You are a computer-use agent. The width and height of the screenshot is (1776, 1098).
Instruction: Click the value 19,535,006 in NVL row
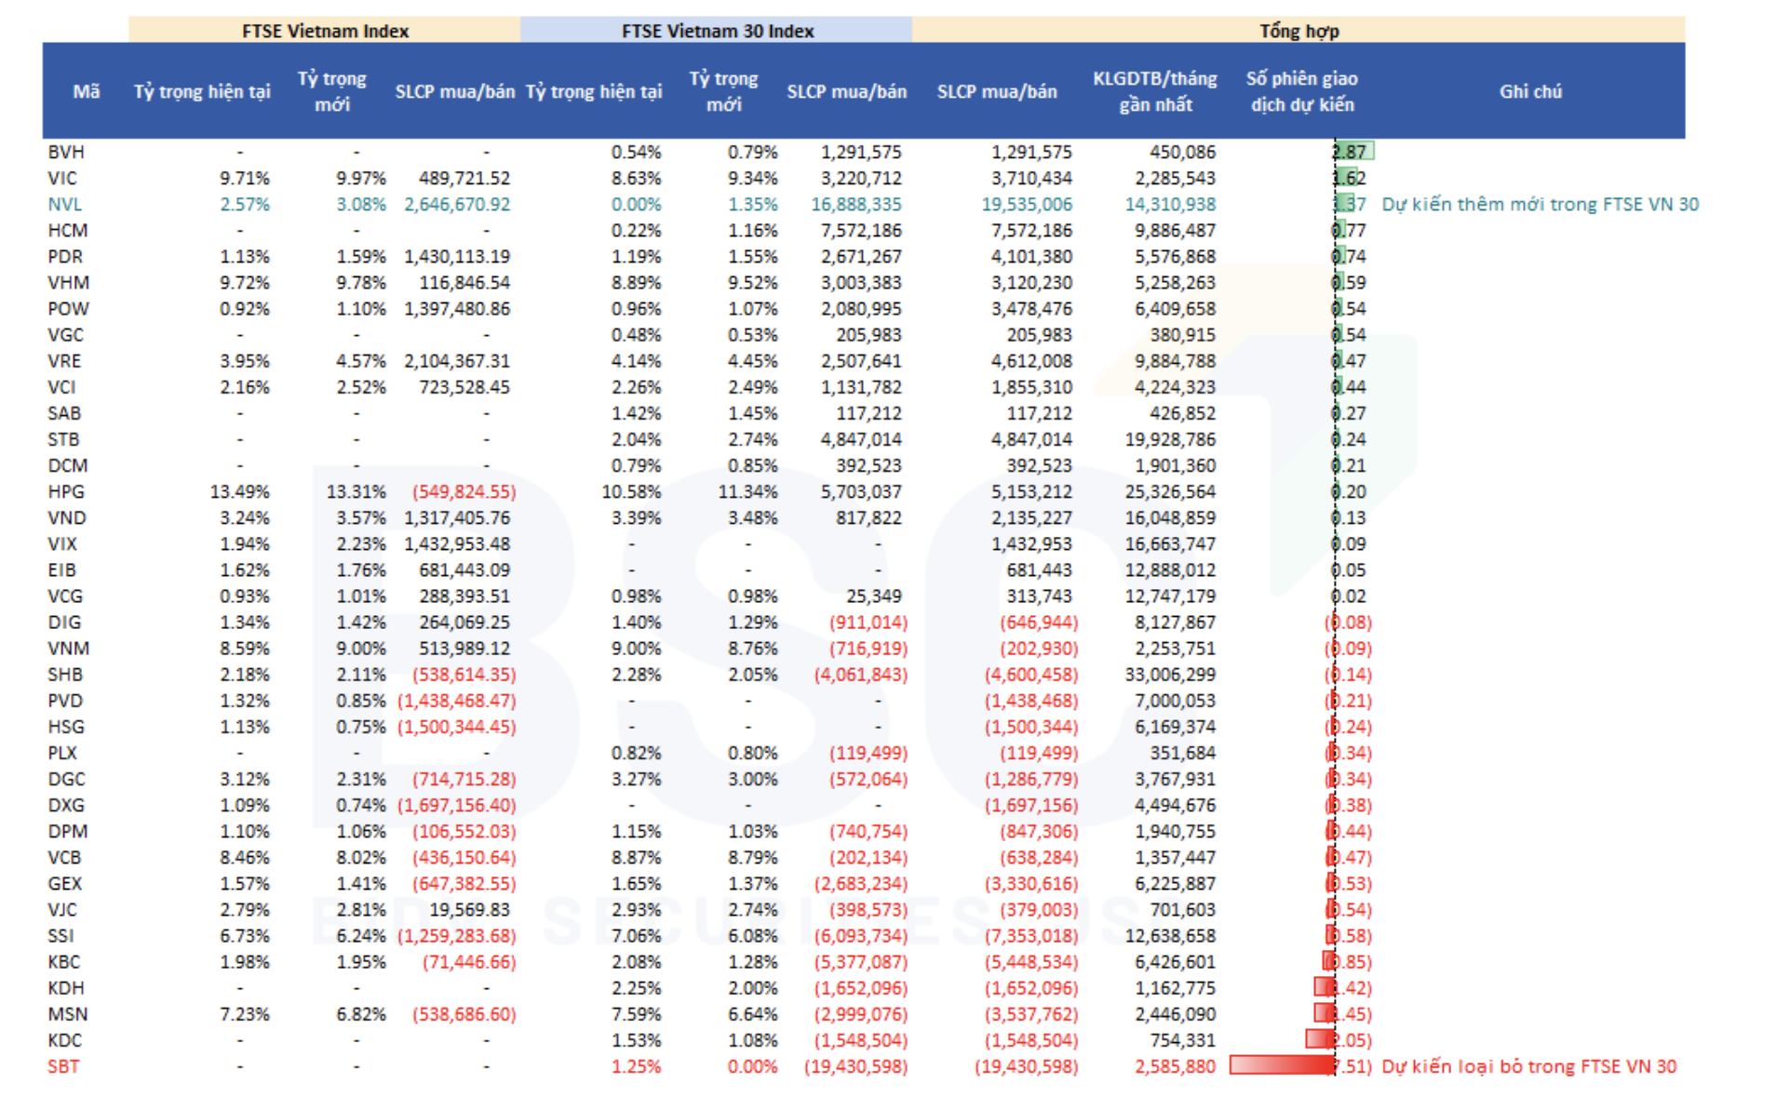pos(1026,204)
